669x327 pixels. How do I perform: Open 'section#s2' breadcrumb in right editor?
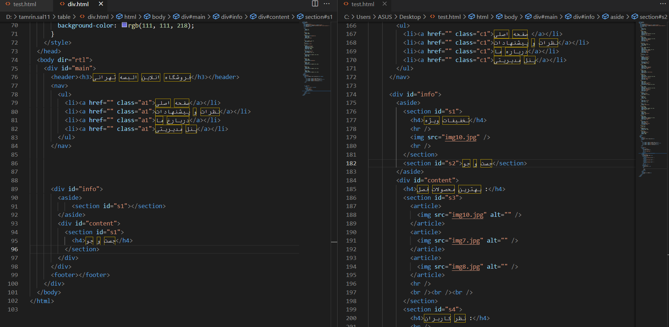tap(653, 17)
